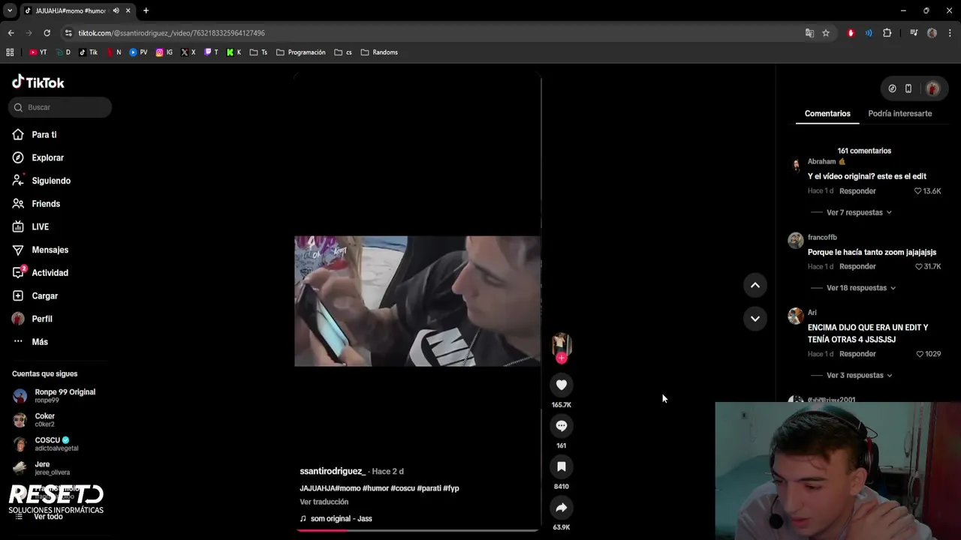Open the Randoms bookmarks folder
Image resolution: width=961 pixels, height=540 pixels.
click(x=379, y=52)
